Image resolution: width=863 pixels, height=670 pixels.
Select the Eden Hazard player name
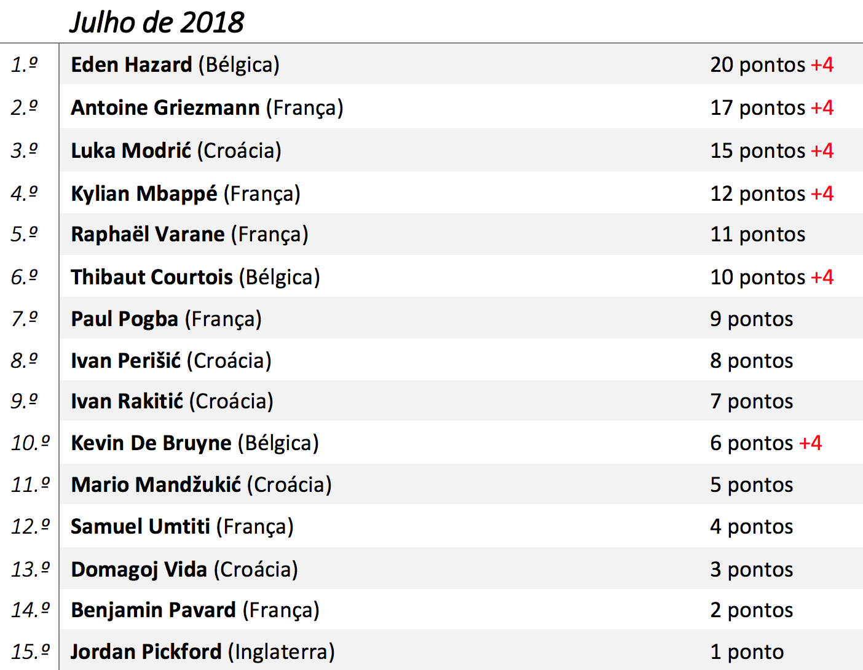(x=132, y=64)
